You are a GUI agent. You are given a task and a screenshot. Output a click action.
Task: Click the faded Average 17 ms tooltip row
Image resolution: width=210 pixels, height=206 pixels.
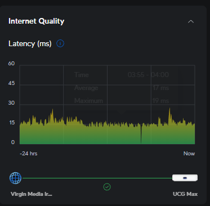[122, 88]
